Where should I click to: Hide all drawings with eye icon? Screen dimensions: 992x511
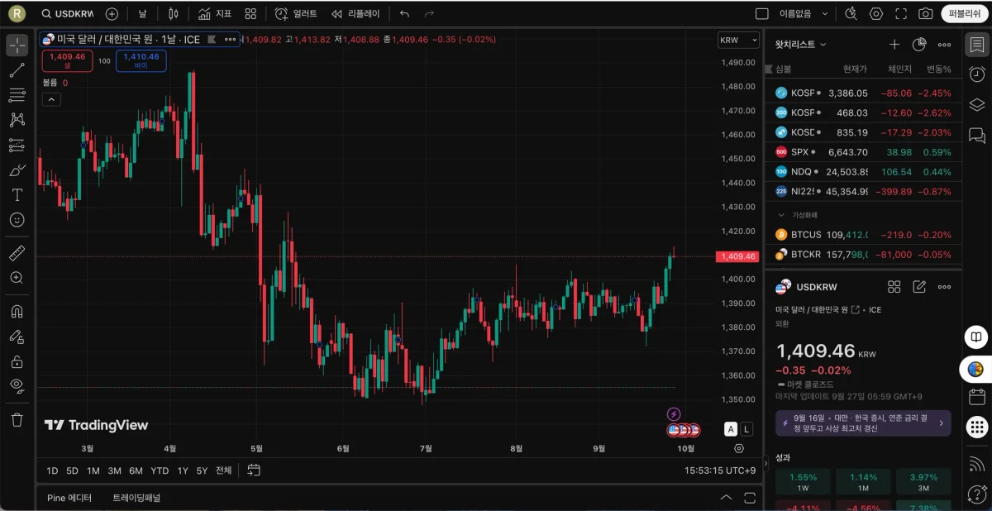tap(17, 385)
